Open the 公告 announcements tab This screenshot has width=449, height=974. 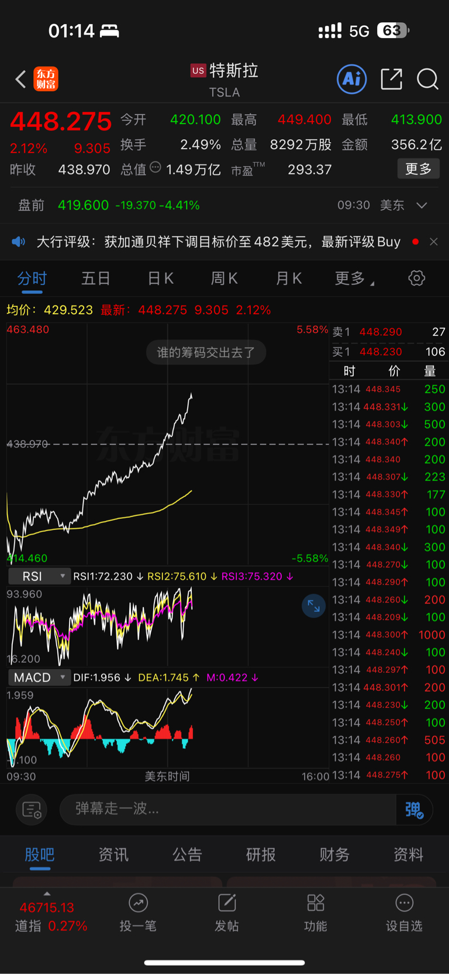(187, 855)
